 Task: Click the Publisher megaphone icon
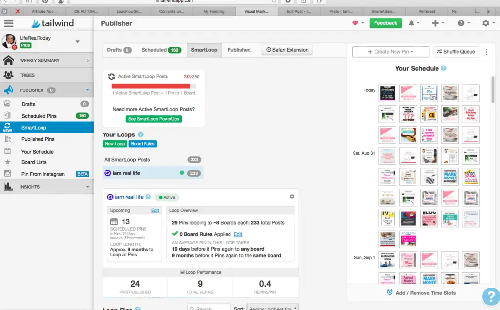click(x=9, y=90)
